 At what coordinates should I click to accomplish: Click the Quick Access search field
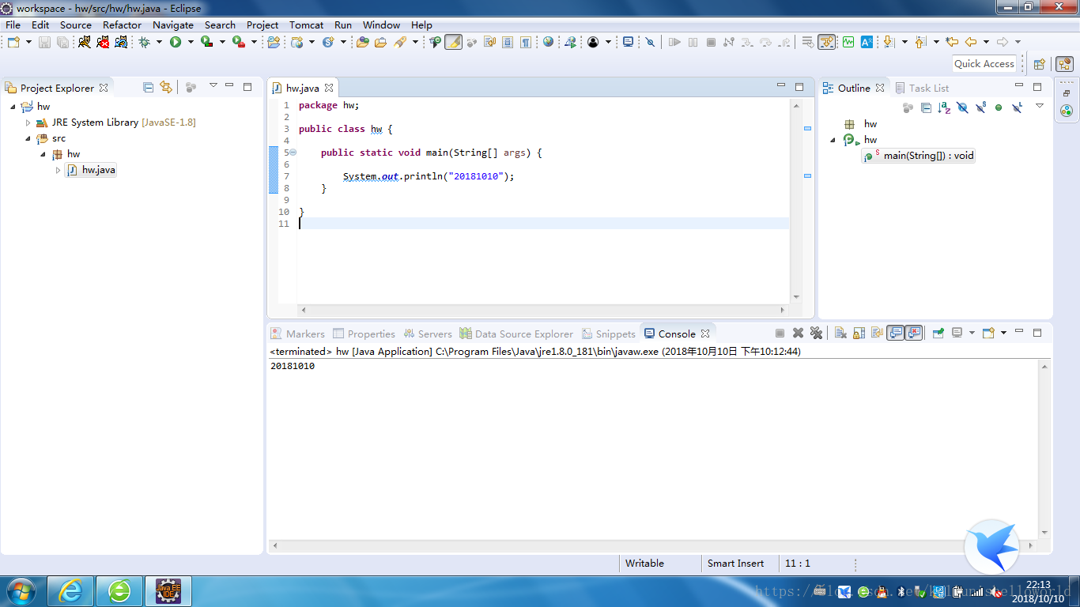pos(984,64)
